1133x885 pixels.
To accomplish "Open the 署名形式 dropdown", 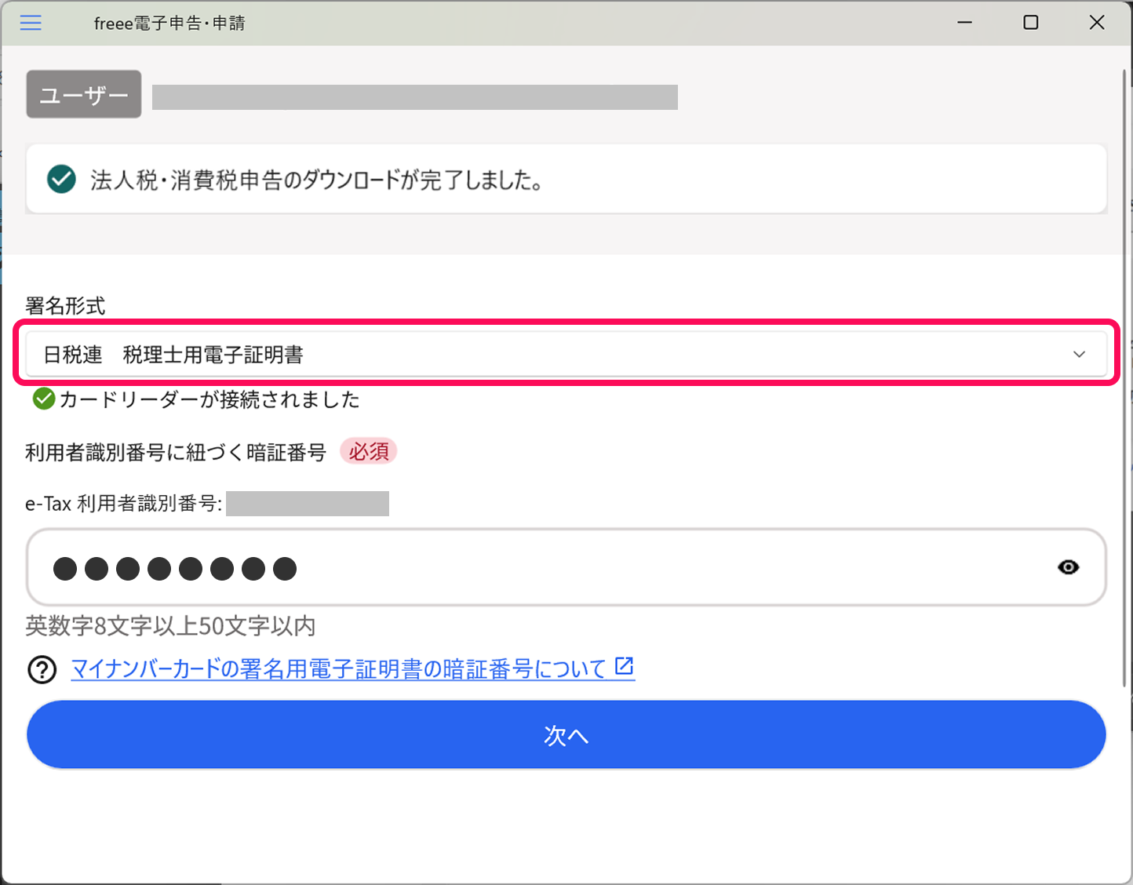I will pos(566,354).
